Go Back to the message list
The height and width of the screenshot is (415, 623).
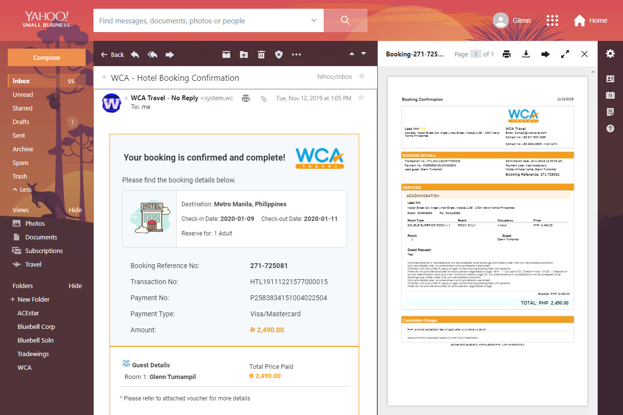pyautogui.click(x=112, y=54)
